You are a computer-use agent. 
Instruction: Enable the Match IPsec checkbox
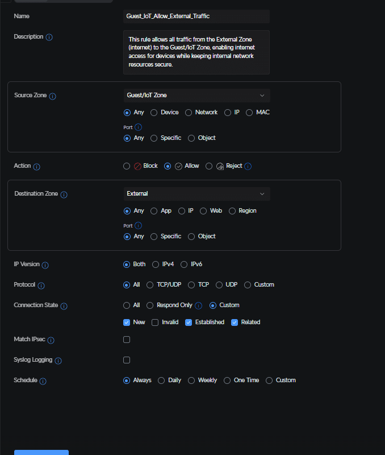(127, 340)
